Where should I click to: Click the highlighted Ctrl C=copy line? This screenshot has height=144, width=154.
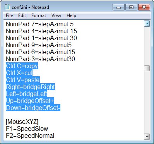(22, 66)
